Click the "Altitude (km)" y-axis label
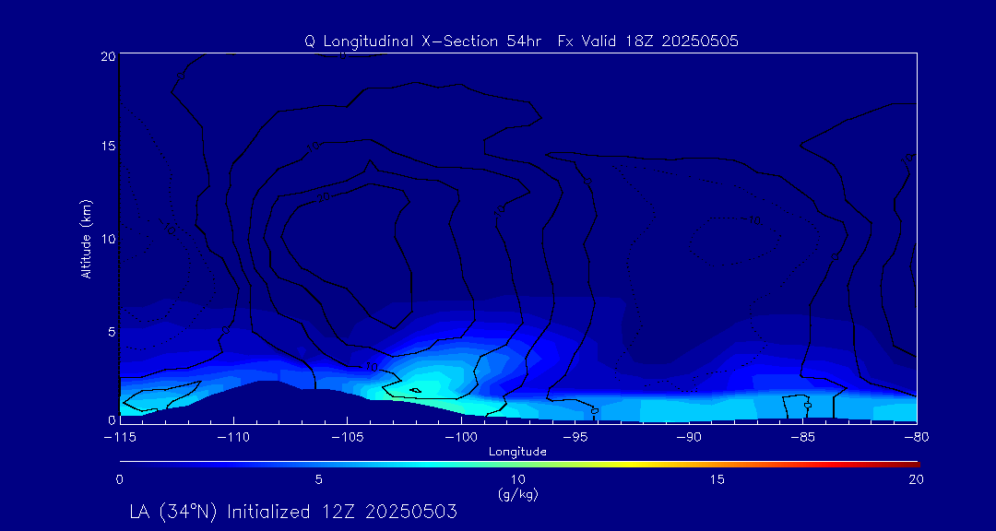The image size is (996, 531). click(86, 238)
